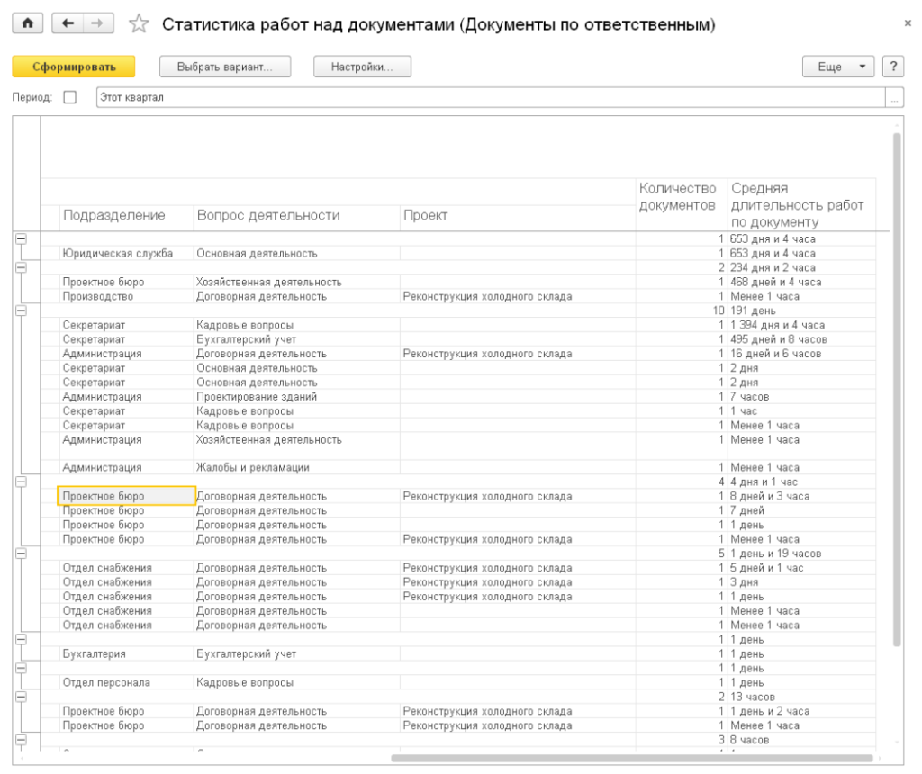The height and width of the screenshot is (774, 922).
Task: Add report to favorites with star
Action: pos(139,24)
